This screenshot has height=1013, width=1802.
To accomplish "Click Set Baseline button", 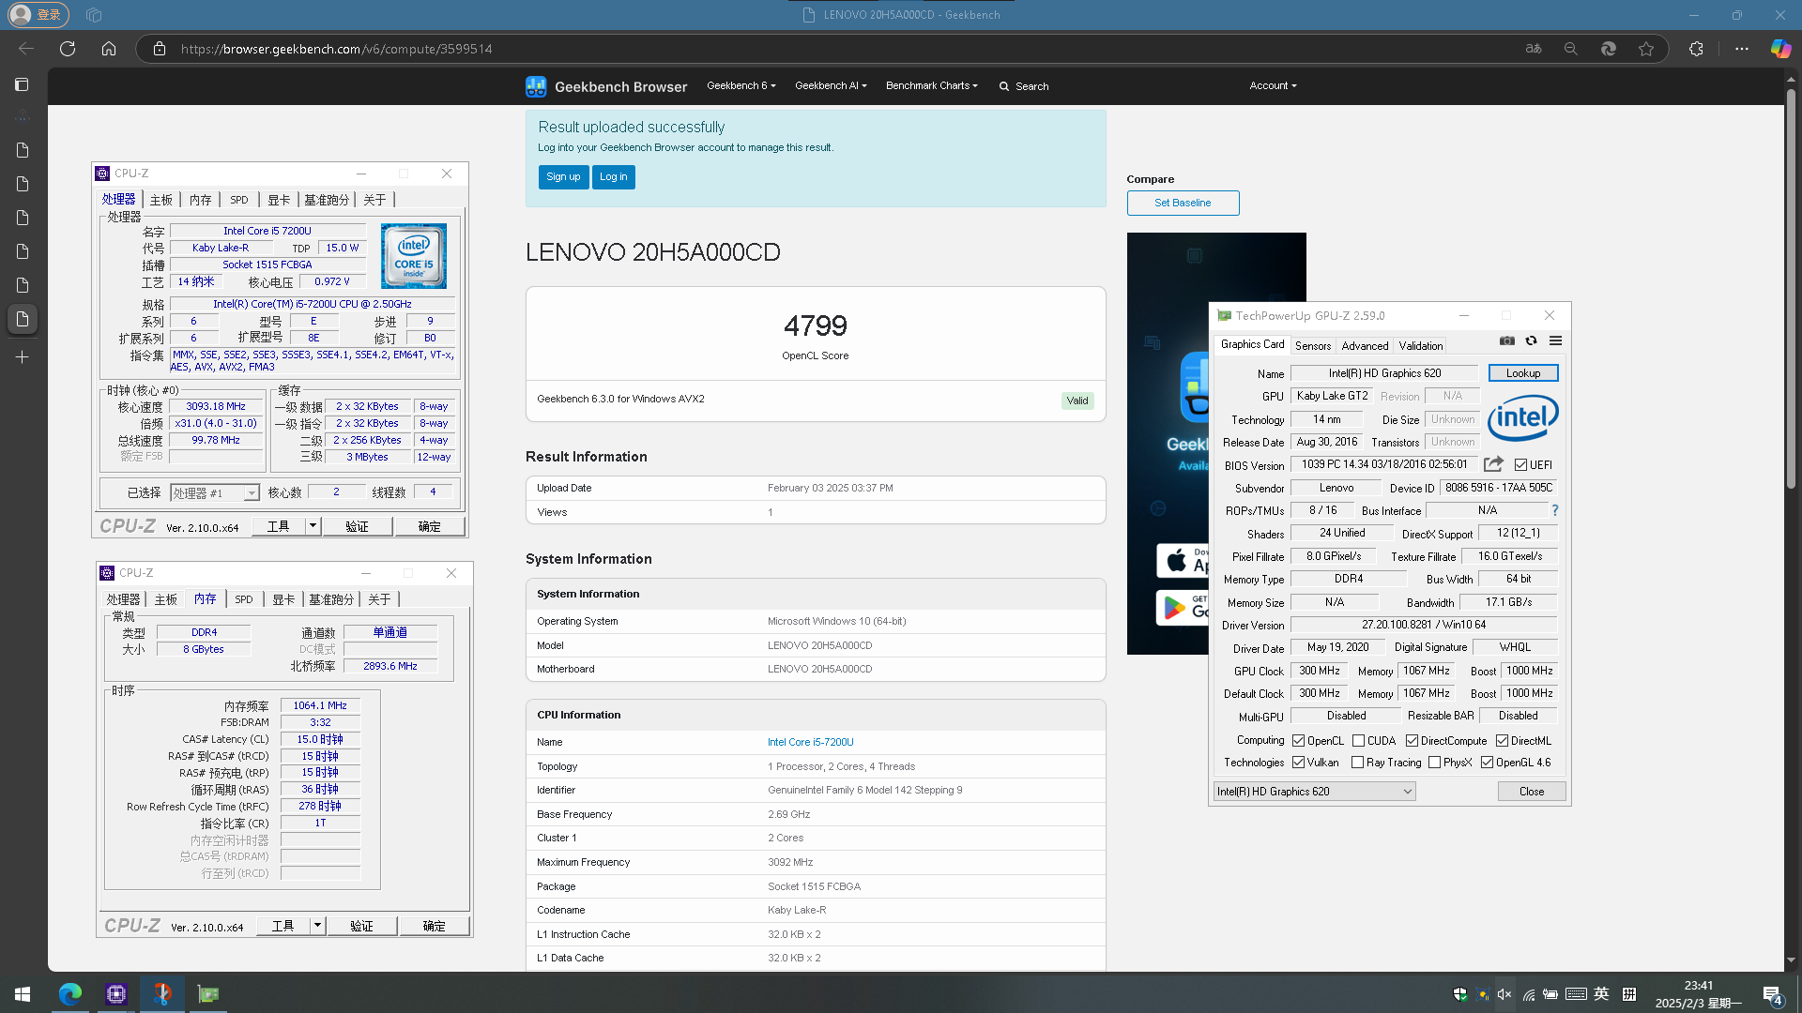I will 1183,203.
